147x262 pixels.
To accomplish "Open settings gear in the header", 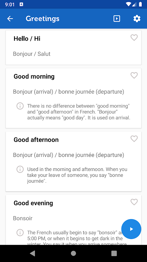I will point(137,19).
